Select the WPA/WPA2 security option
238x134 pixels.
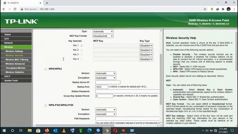point(46,69)
